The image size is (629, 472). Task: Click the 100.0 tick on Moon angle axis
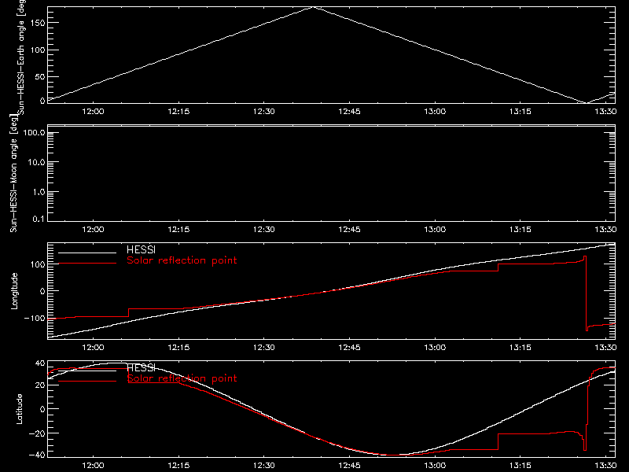35,133
